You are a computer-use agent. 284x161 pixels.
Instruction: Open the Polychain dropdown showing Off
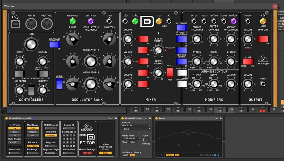coord(51,146)
